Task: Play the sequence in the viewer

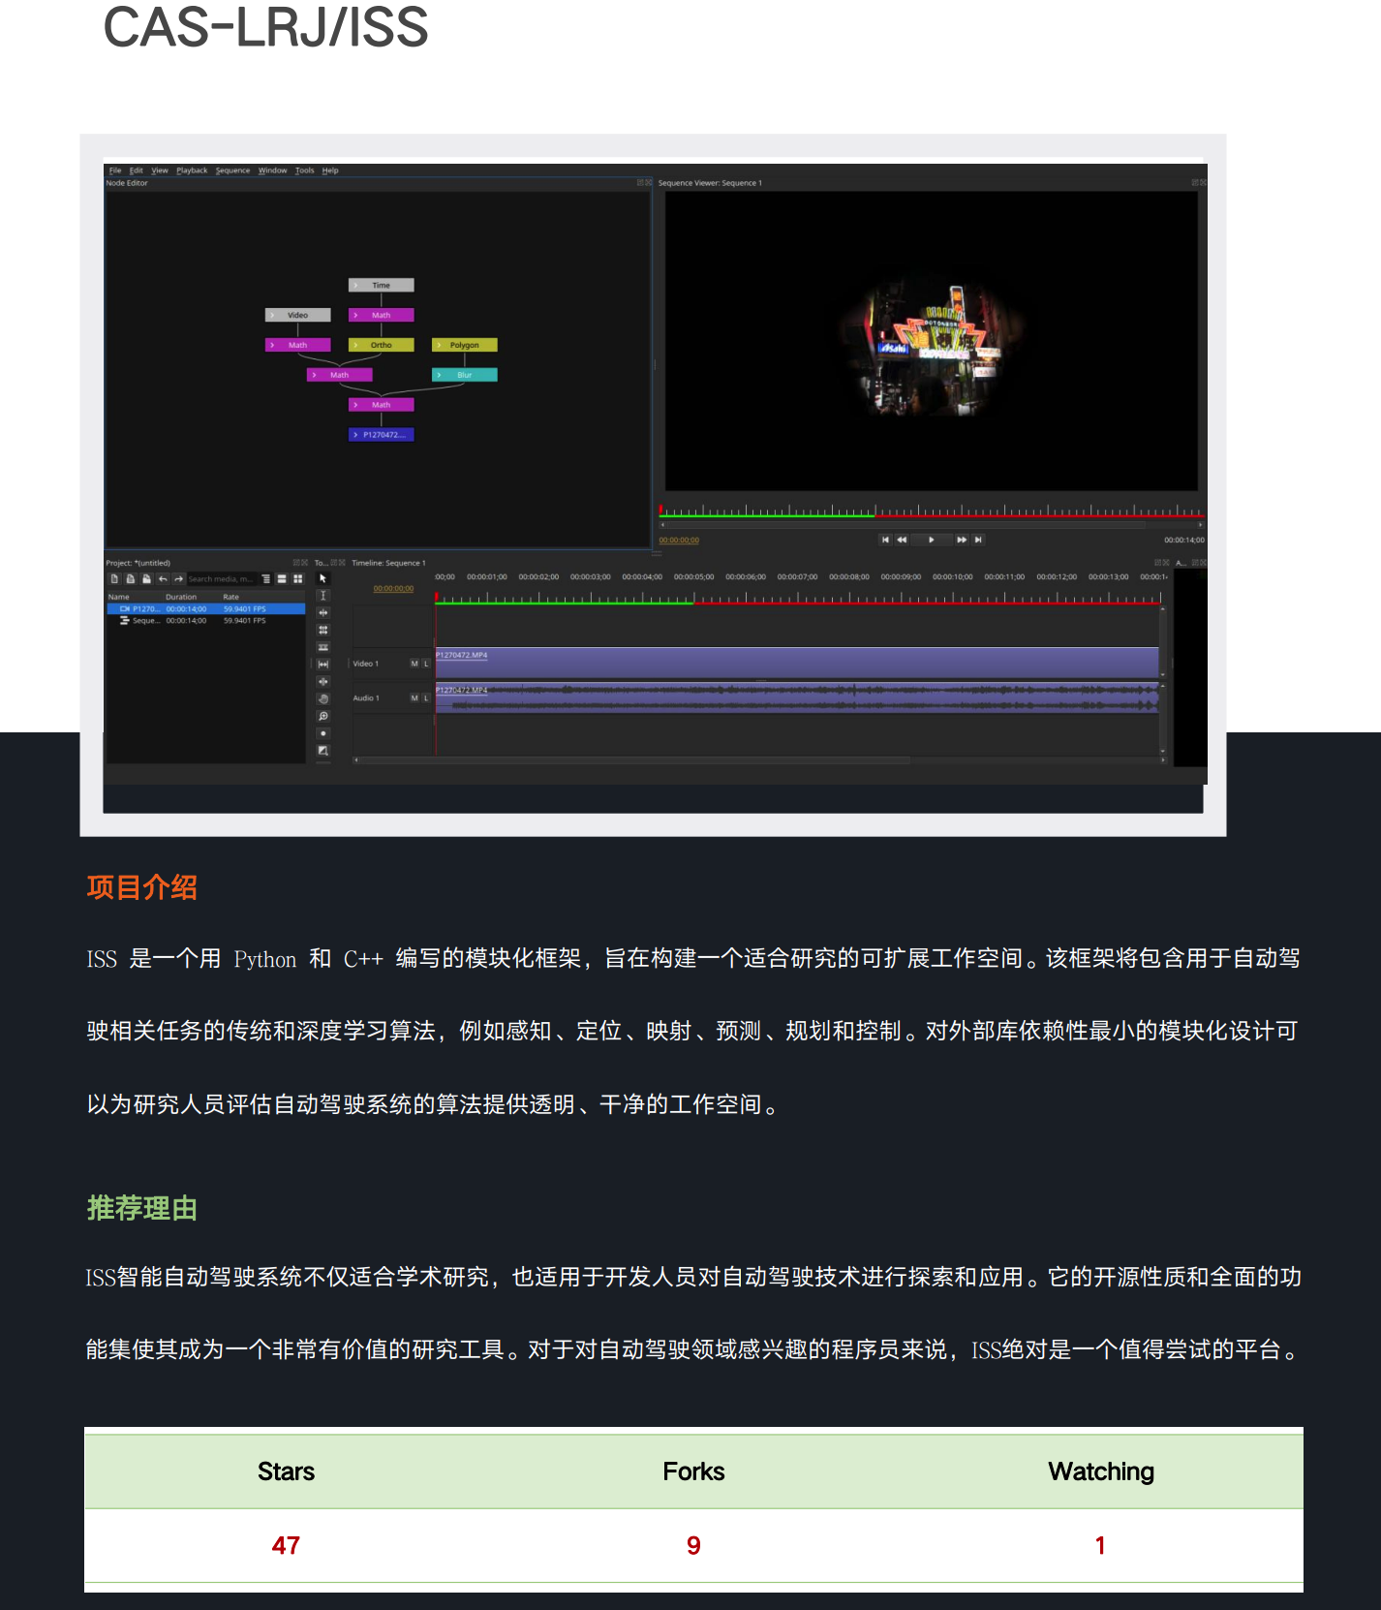Action: pos(932,540)
